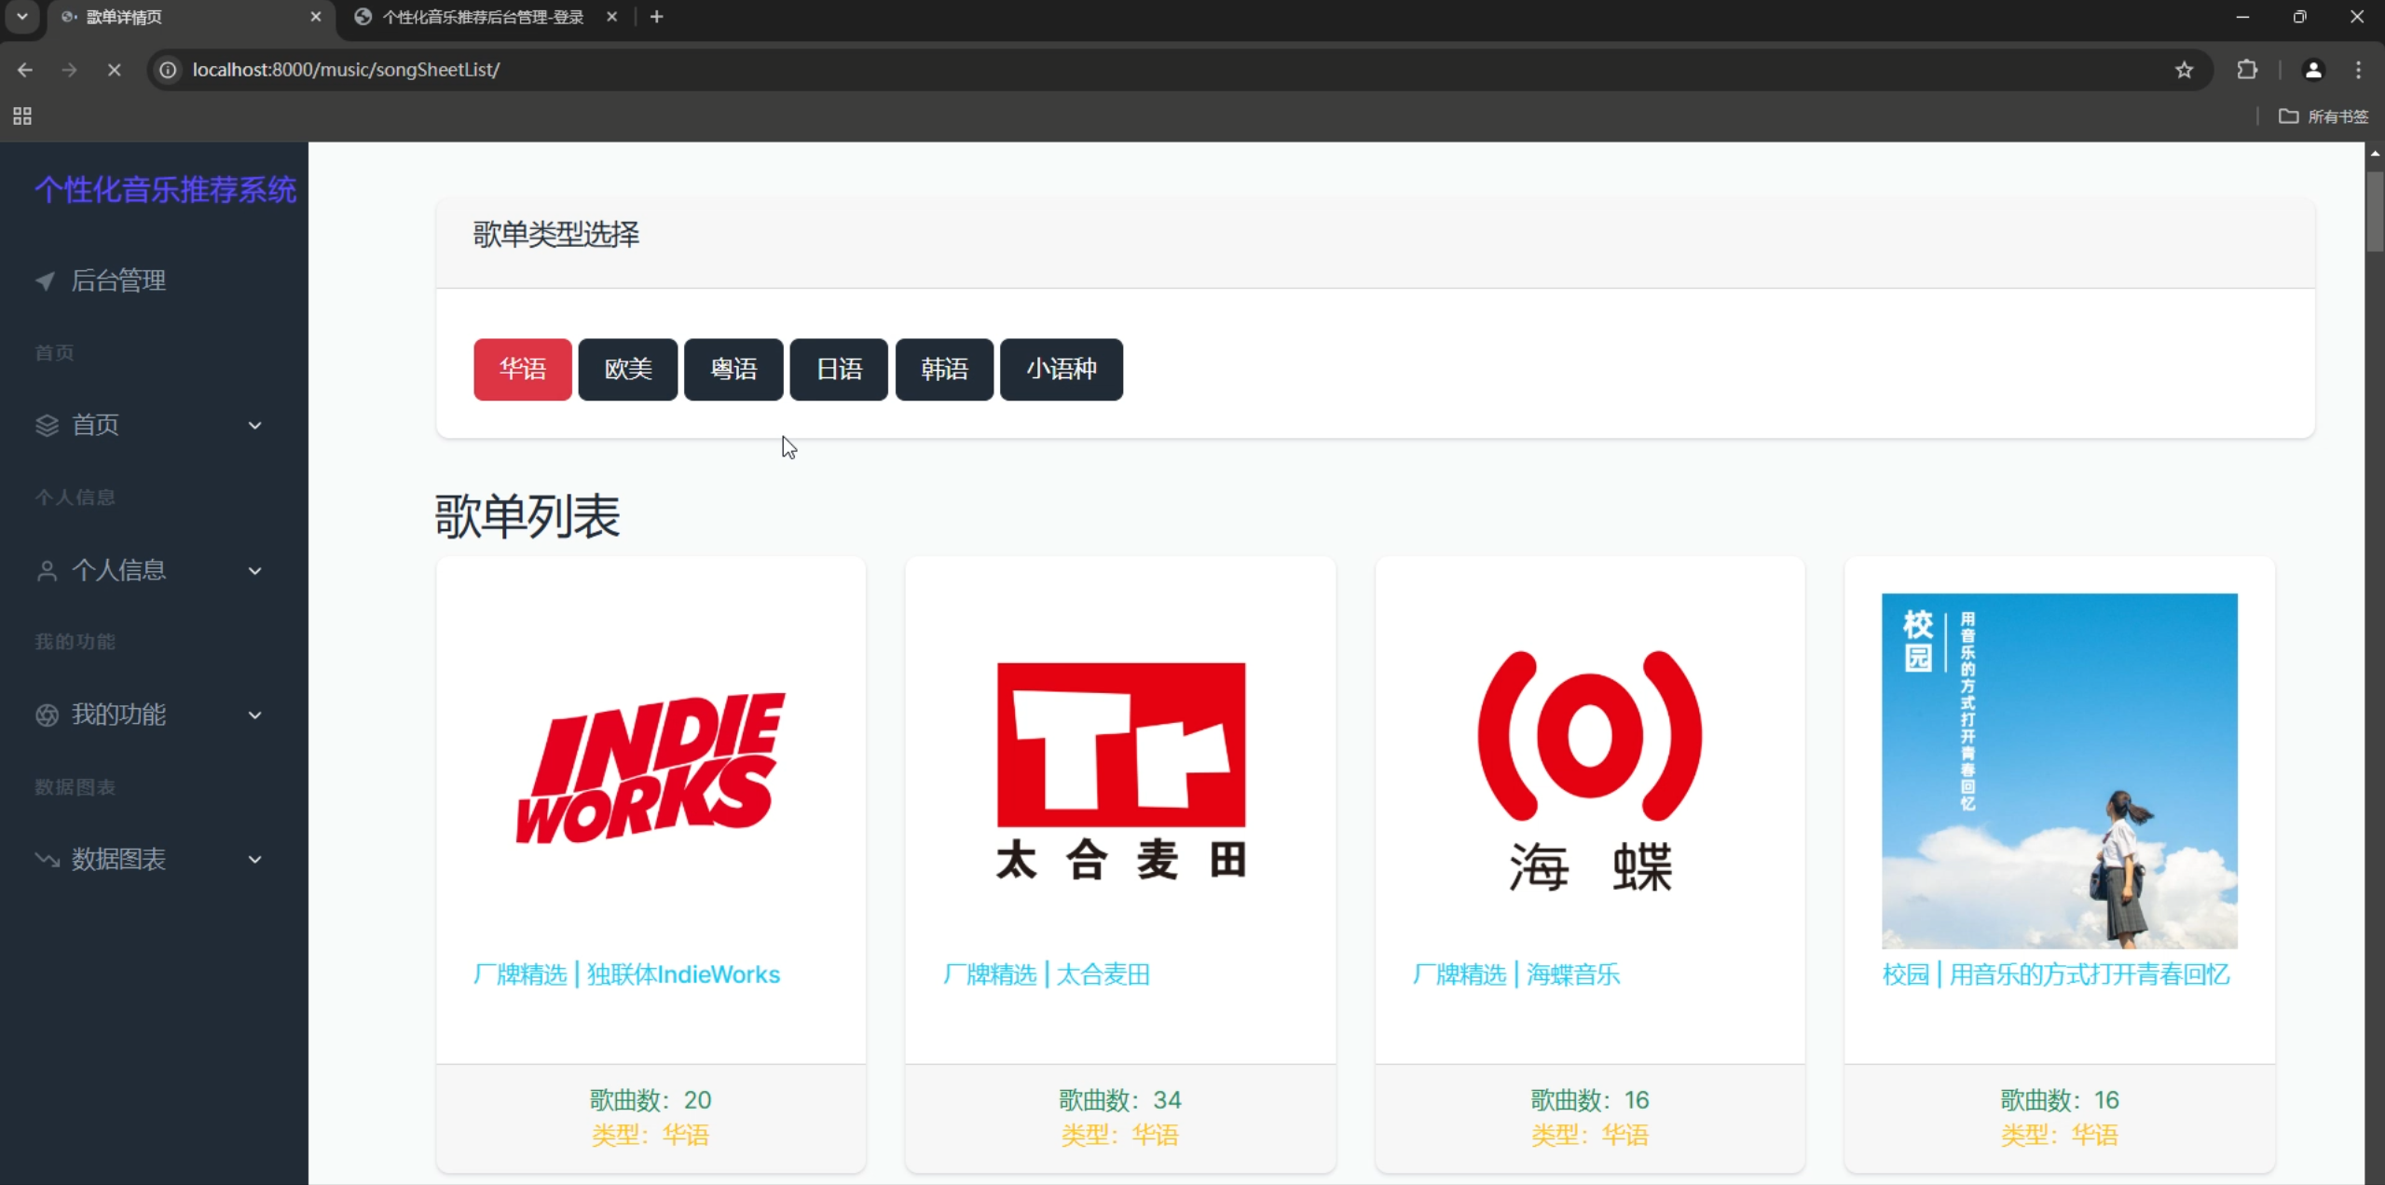Screen dimensions: 2385x1185
Task: Click the 个性化音乐推荐系统 site title
Action: point(166,190)
